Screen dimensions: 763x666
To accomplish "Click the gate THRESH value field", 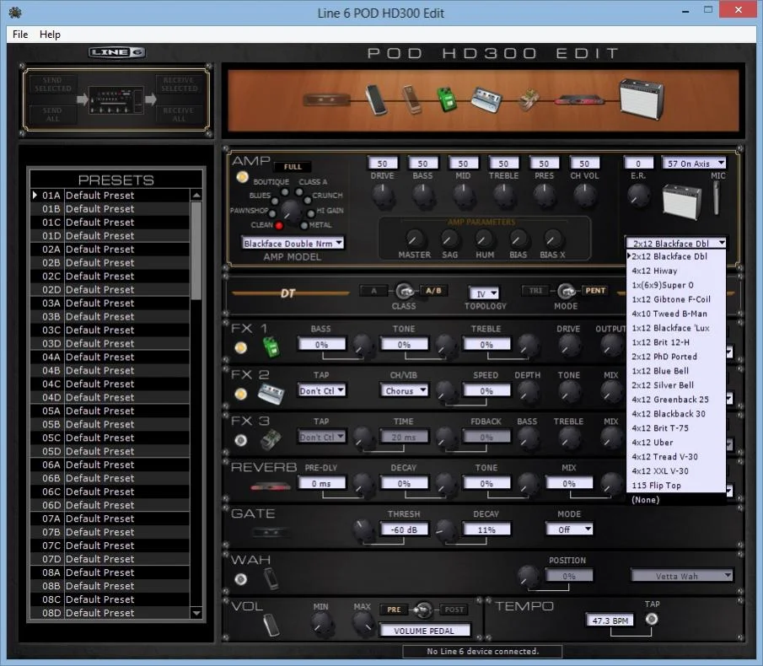I will [403, 529].
